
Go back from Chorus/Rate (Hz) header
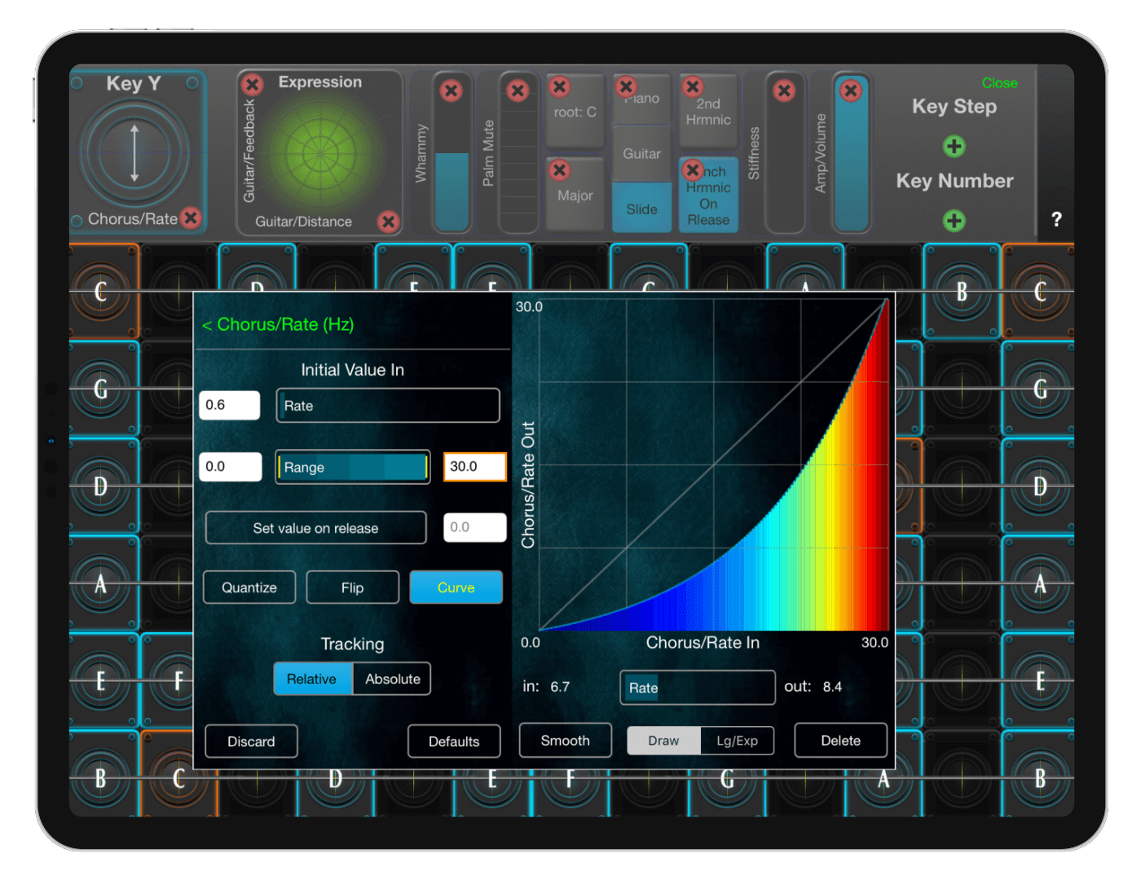coord(278,324)
